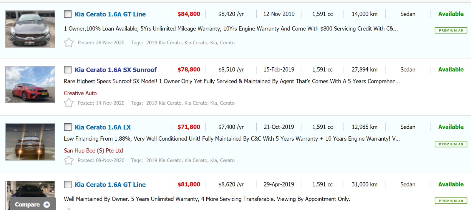Viewport: 471px width, 210px height.
Task: View the red Kia Cerato photo
Action: (30, 84)
